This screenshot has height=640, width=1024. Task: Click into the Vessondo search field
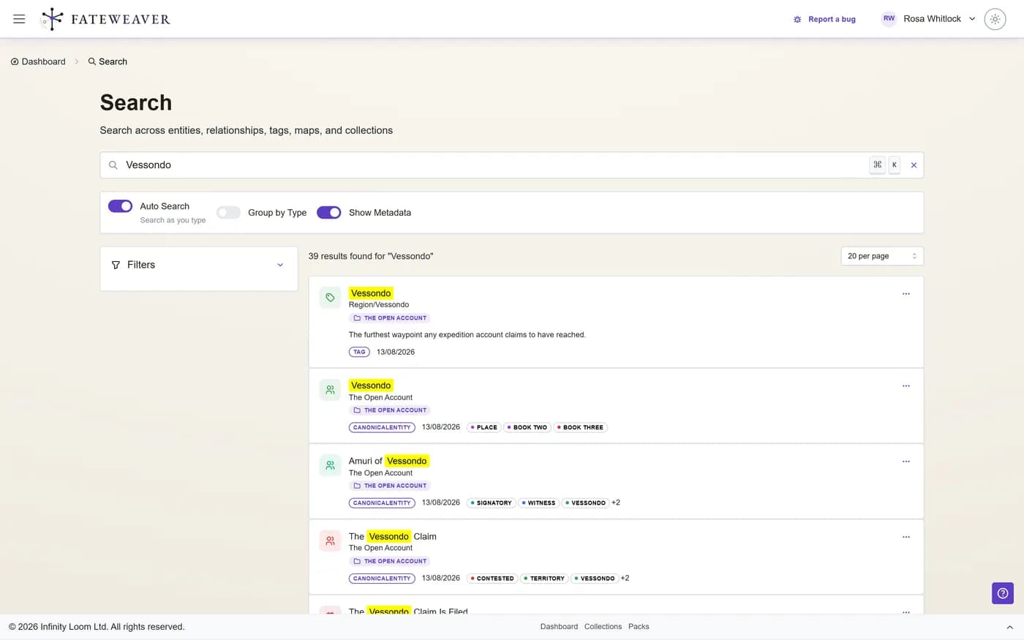tap(512, 165)
